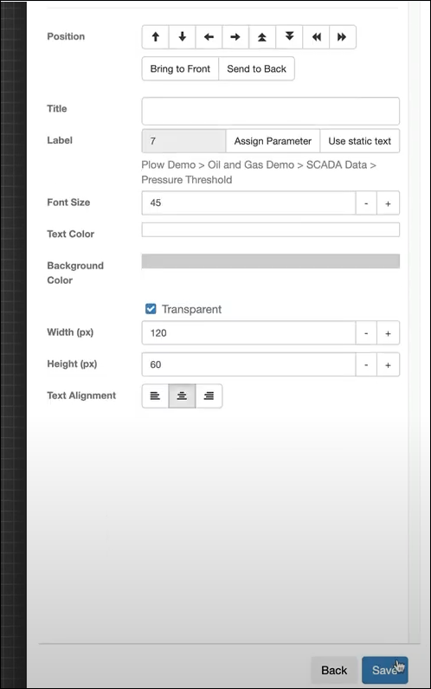Jump element up with double-up arrow
Screen dimensions: 431x689
(x=262, y=37)
